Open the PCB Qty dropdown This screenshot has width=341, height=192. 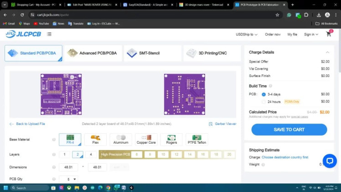(68, 179)
